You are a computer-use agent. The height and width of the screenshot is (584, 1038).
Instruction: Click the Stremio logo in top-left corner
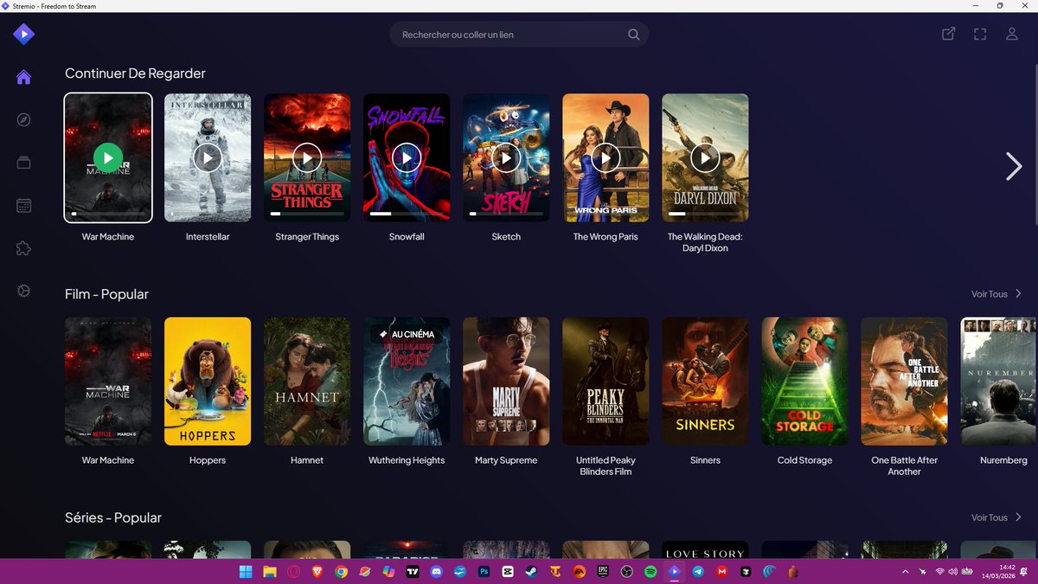point(23,34)
